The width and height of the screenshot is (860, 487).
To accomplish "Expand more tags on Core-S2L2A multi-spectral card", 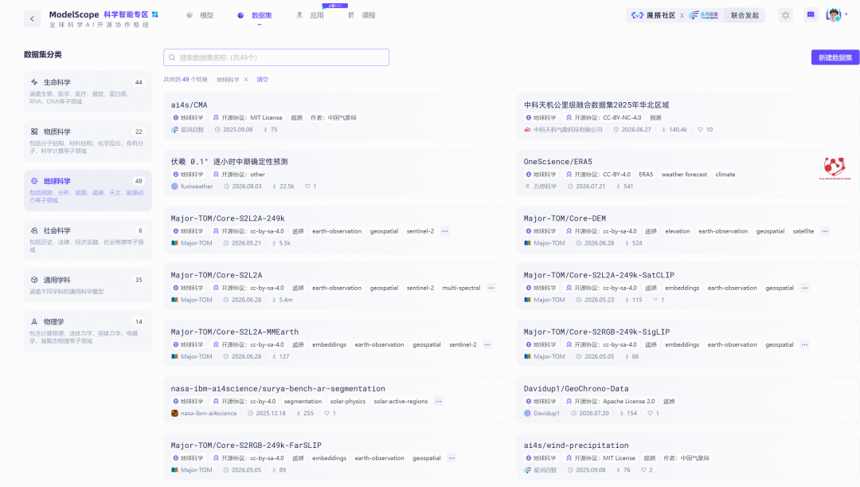I will 491,288.
